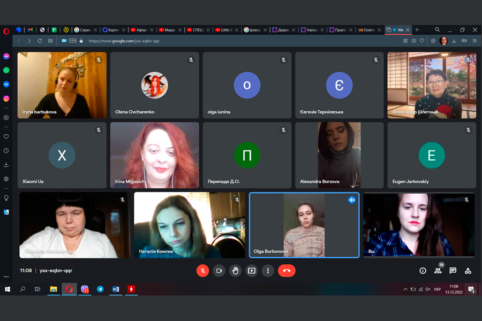Open downloads in Opera sidebar

coord(6,165)
